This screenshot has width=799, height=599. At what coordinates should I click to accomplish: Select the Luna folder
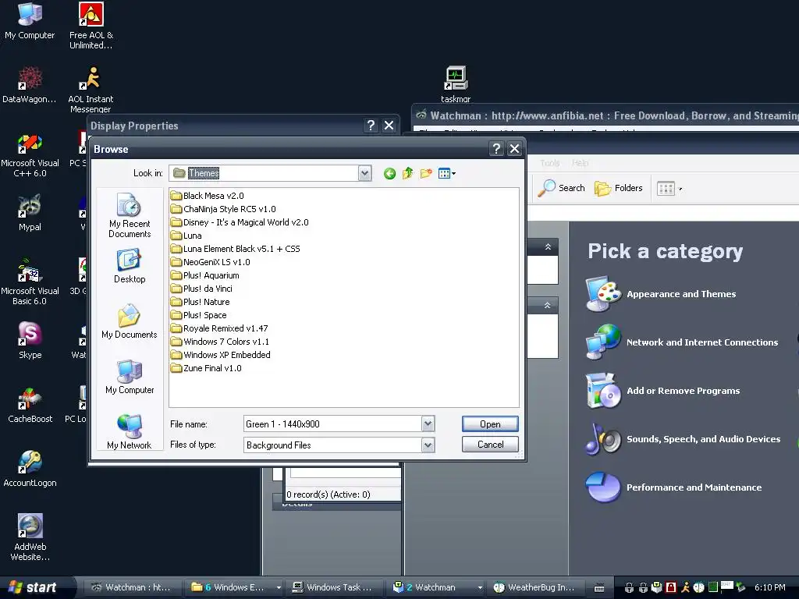pyautogui.click(x=186, y=236)
